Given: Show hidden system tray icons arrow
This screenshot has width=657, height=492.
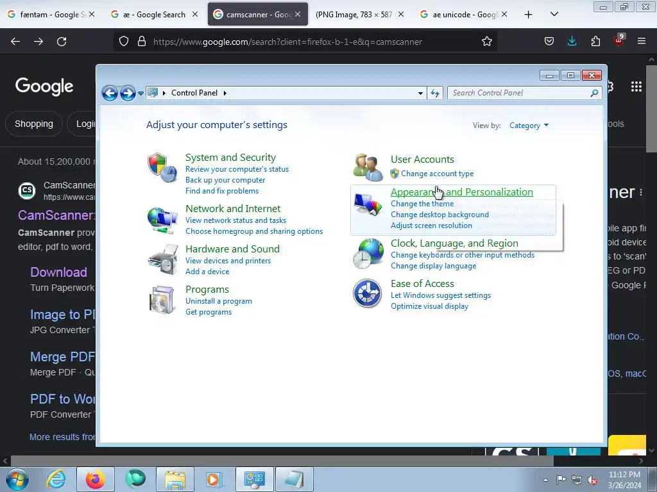Looking at the screenshot, I should click(x=545, y=480).
